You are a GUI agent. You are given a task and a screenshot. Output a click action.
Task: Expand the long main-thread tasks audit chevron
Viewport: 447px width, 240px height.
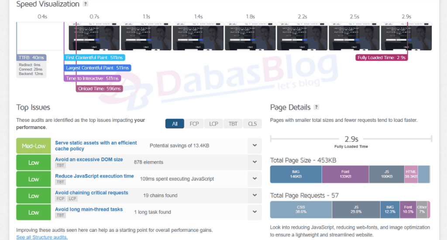click(x=254, y=212)
